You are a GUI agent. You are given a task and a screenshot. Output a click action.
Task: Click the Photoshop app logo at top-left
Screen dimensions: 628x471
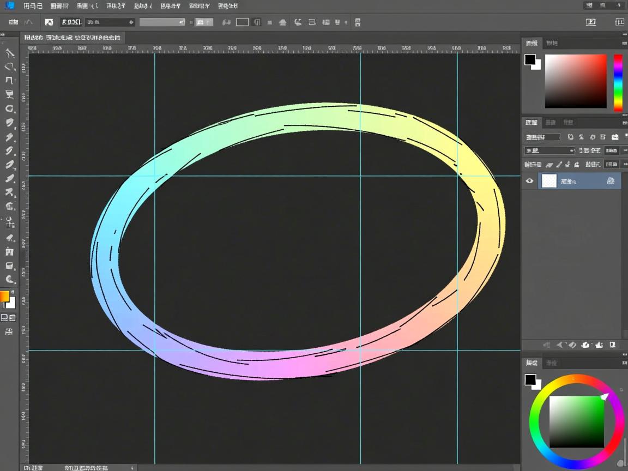[9, 5]
